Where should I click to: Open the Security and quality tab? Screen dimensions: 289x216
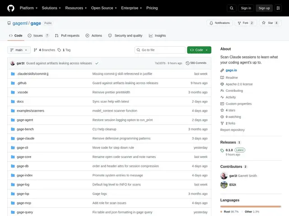tap(126, 36)
